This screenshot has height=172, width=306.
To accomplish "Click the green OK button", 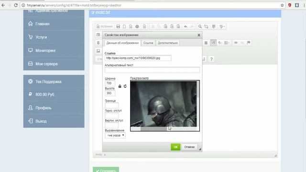I will pyautogui.click(x=175, y=147).
